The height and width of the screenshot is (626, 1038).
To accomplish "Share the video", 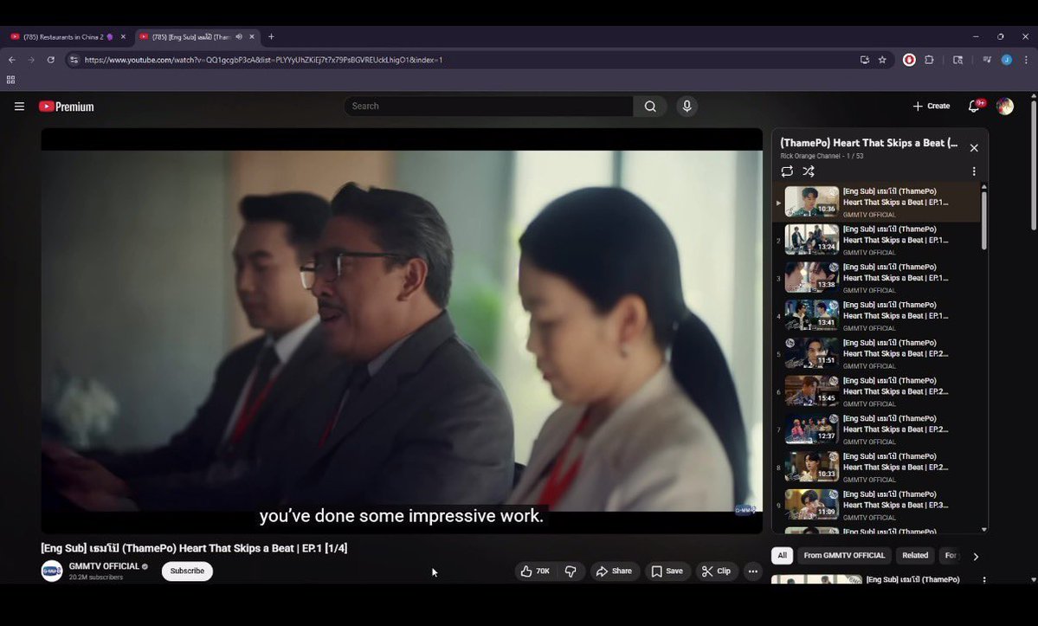I will click(x=615, y=571).
